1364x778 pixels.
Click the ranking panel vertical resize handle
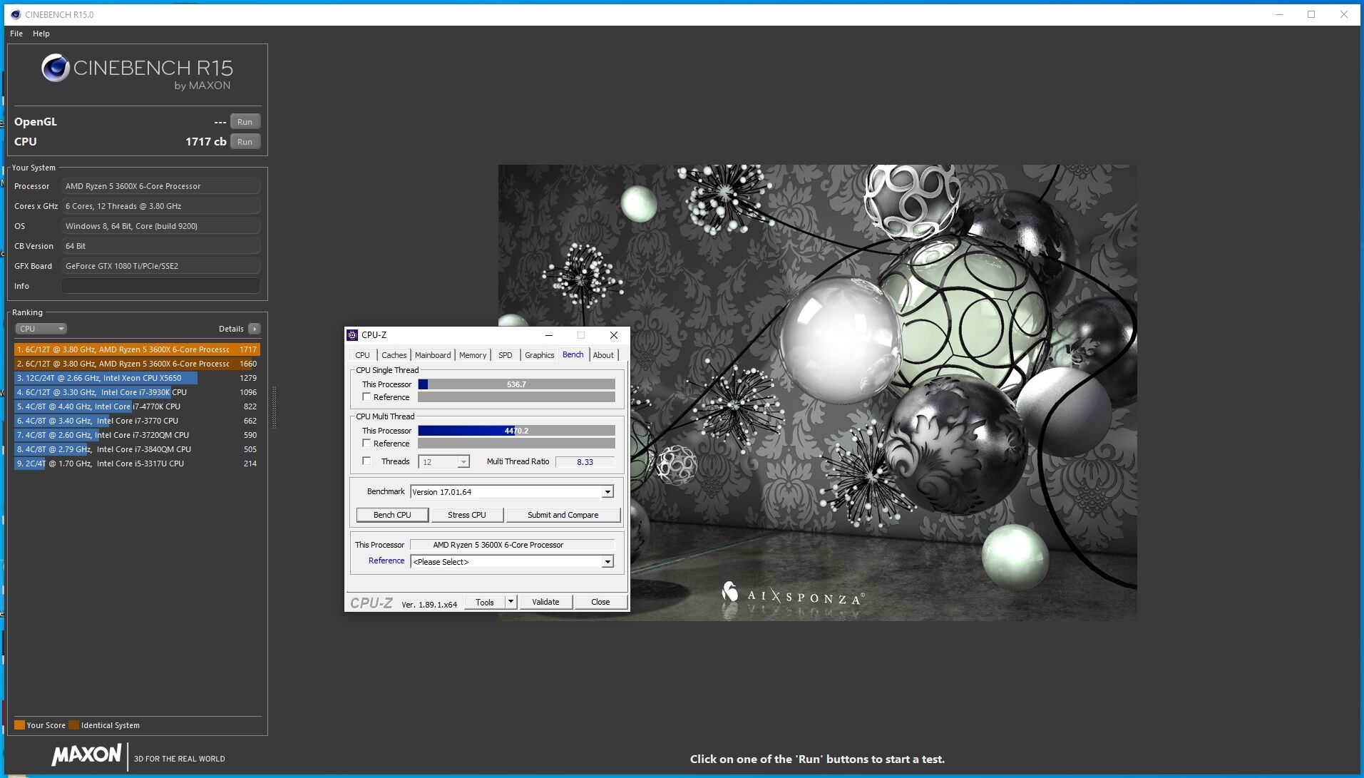point(274,406)
